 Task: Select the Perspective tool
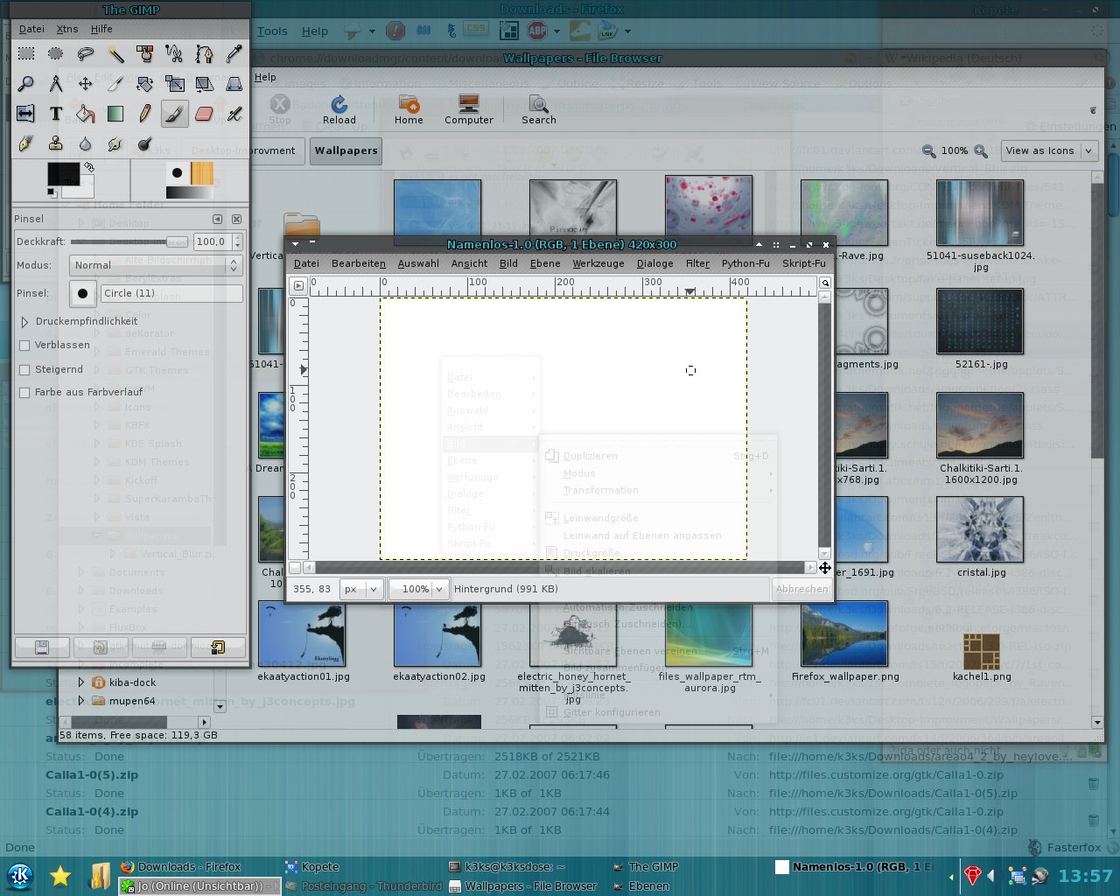[x=234, y=84]
